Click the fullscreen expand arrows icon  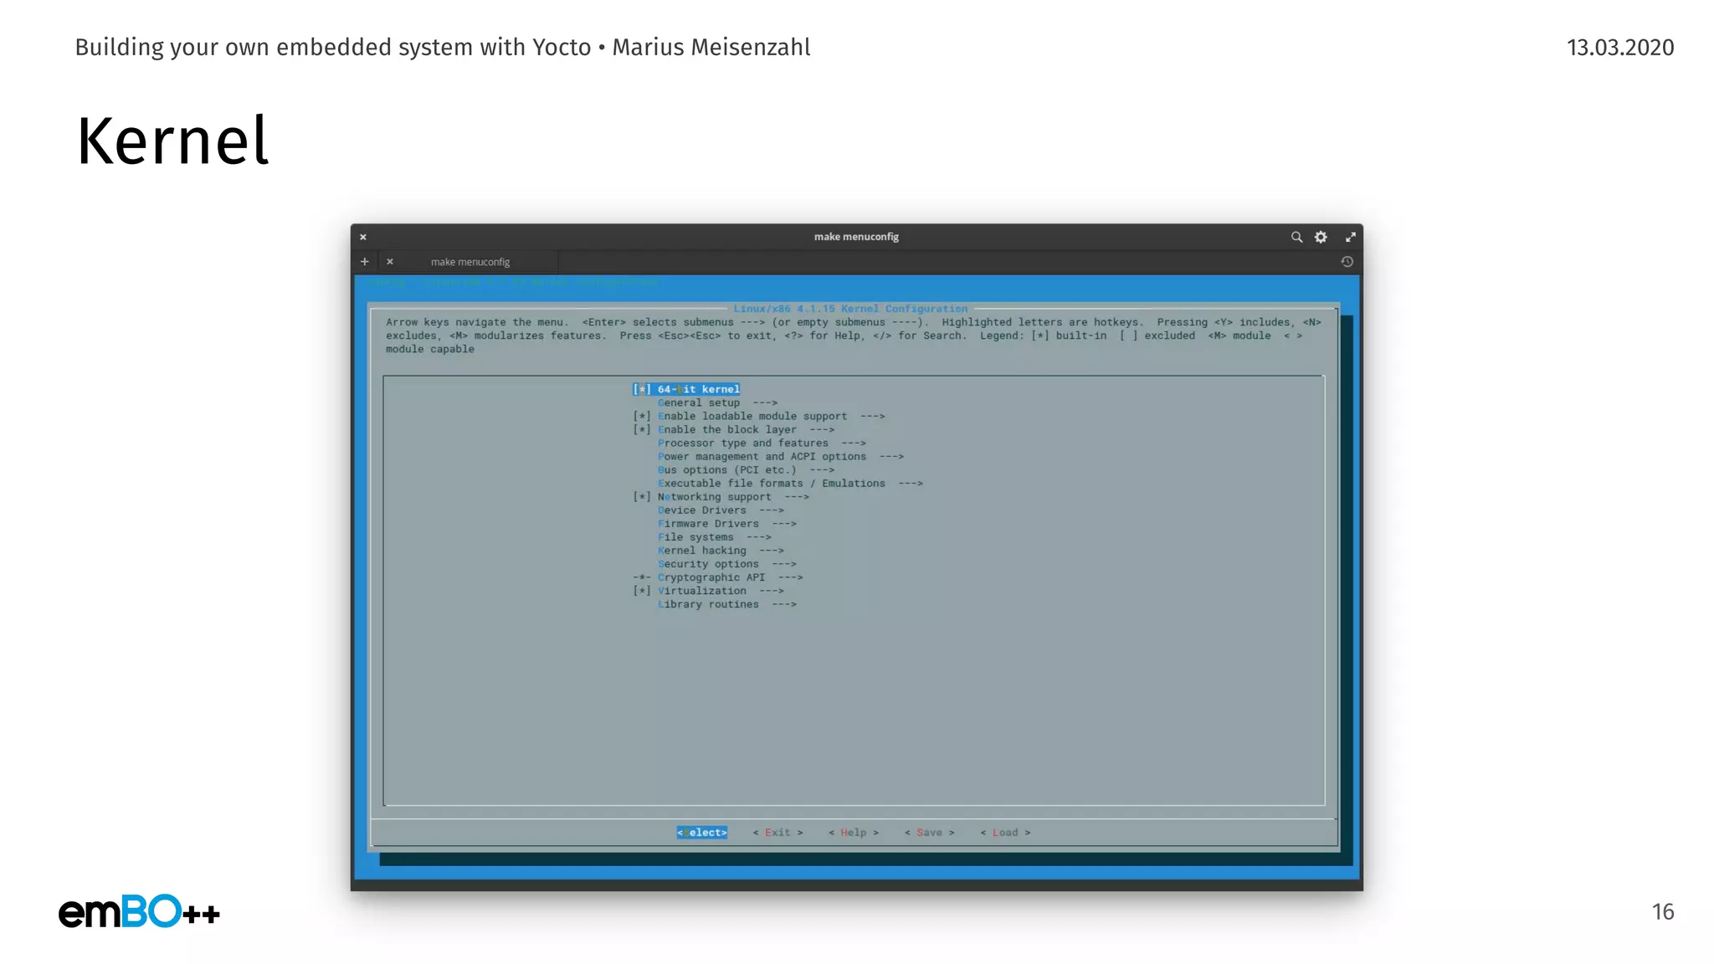coord(1350,237)
